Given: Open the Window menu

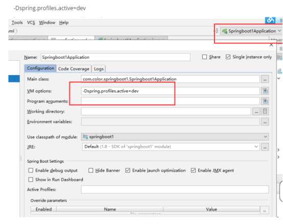Looking at the screenshot, I should tap(47, 22).
